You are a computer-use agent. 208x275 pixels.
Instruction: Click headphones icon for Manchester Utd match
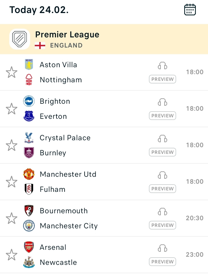tap(163, 175)
